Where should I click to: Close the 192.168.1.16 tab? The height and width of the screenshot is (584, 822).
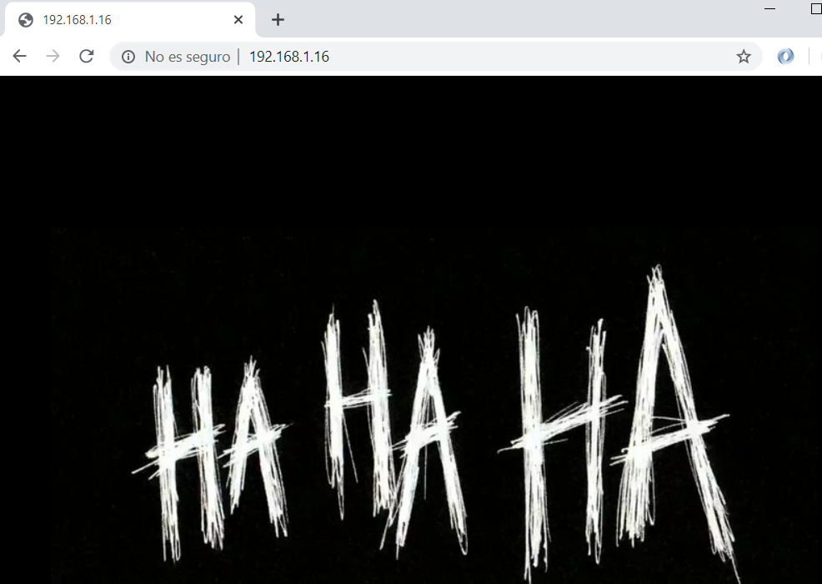tap(238, 20)
